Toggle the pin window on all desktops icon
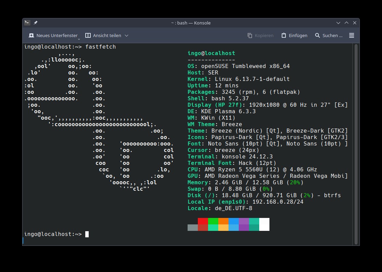The width and height of the screenshot is (382, 272). [35, 23]
